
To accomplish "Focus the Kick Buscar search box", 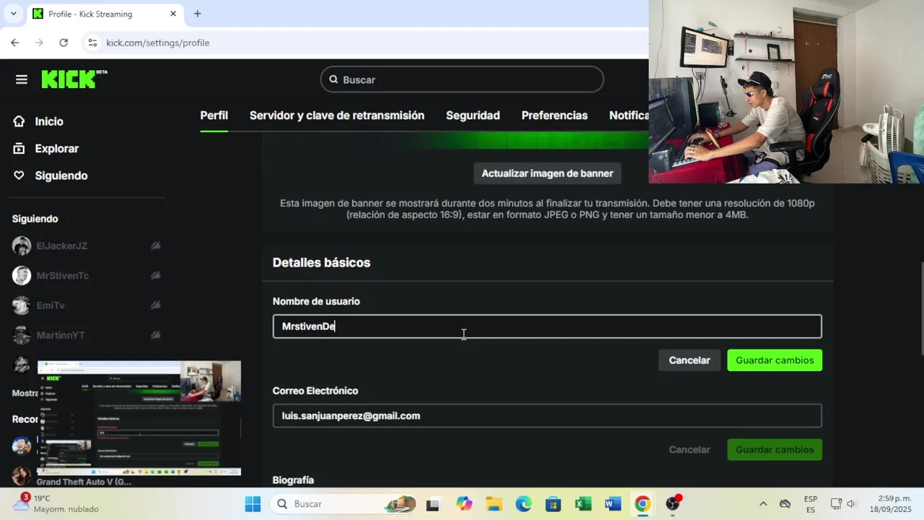I will (462, 79).
